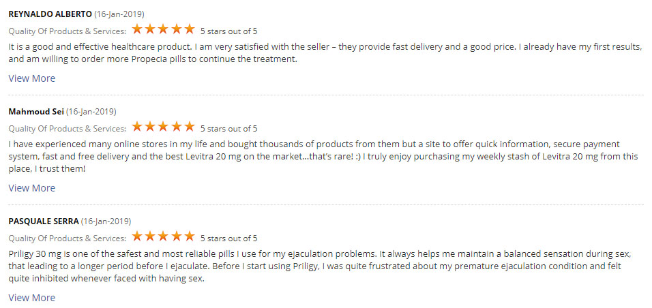
Task: Click fifth star in Pasquale Serra's rating
Action: 189,237
